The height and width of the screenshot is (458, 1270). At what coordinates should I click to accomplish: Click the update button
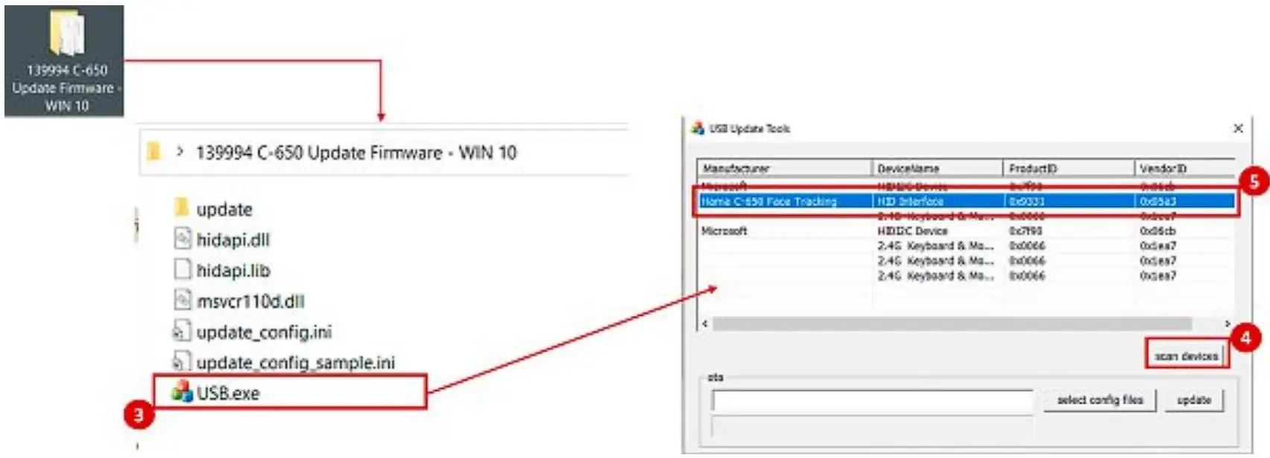[x=1194, y=400]
